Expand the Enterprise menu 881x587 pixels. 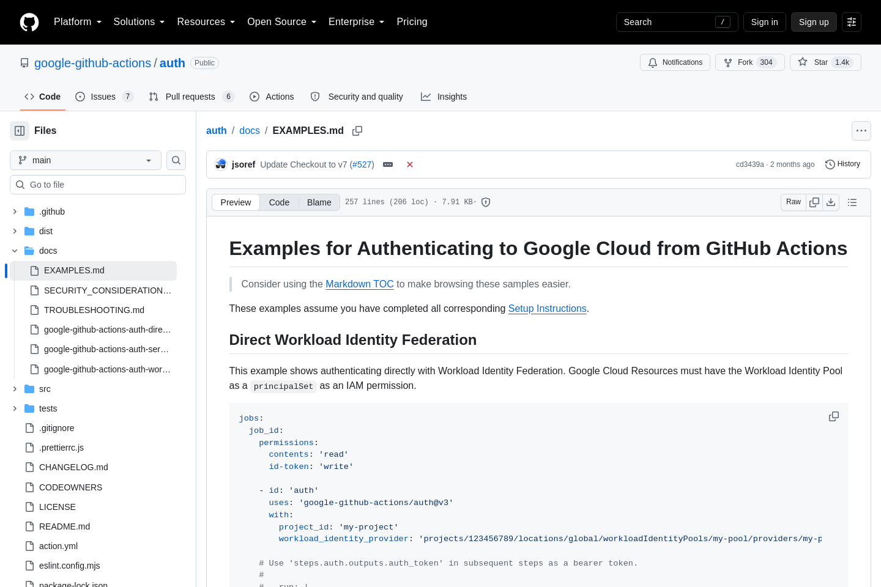point(357,22)
